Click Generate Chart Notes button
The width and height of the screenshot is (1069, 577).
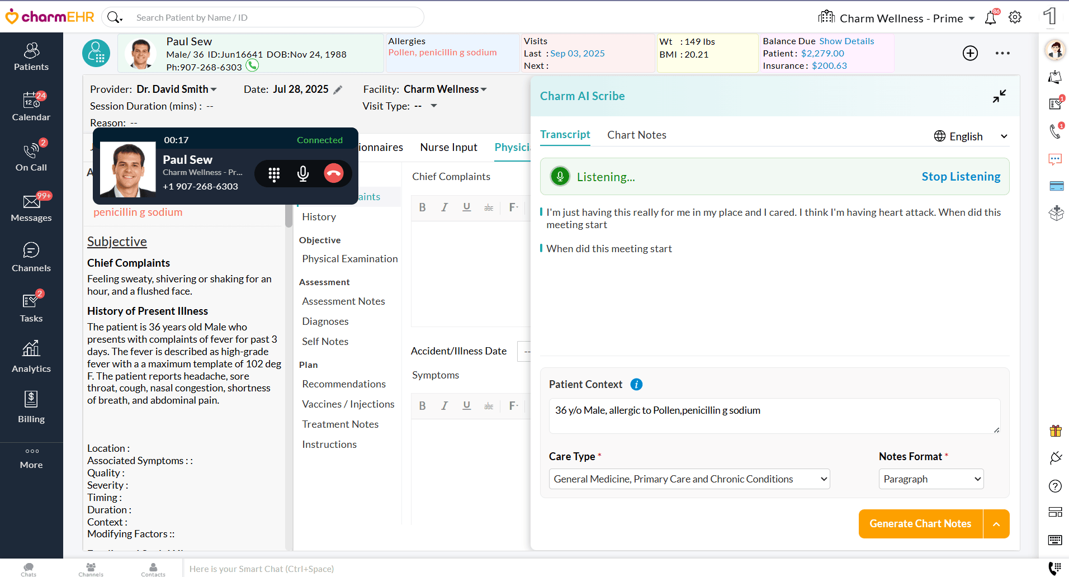coord(920,524)
